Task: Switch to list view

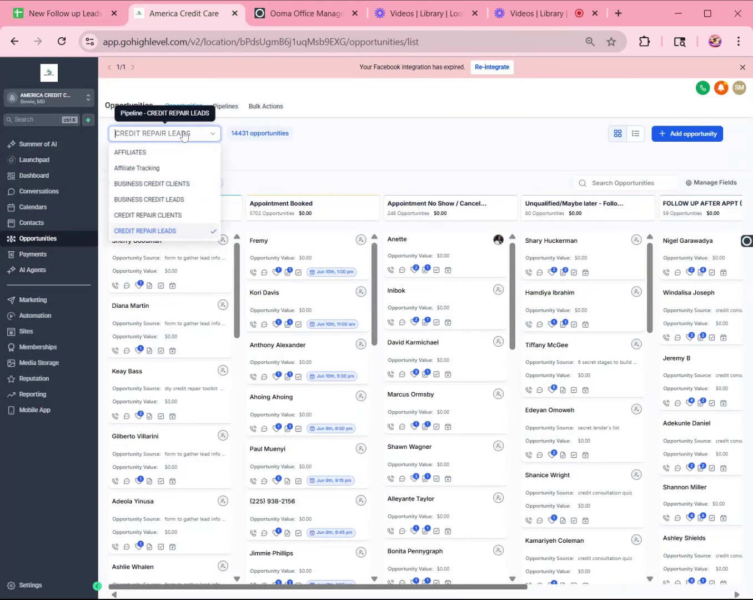Action: click(x=636, y=134)
